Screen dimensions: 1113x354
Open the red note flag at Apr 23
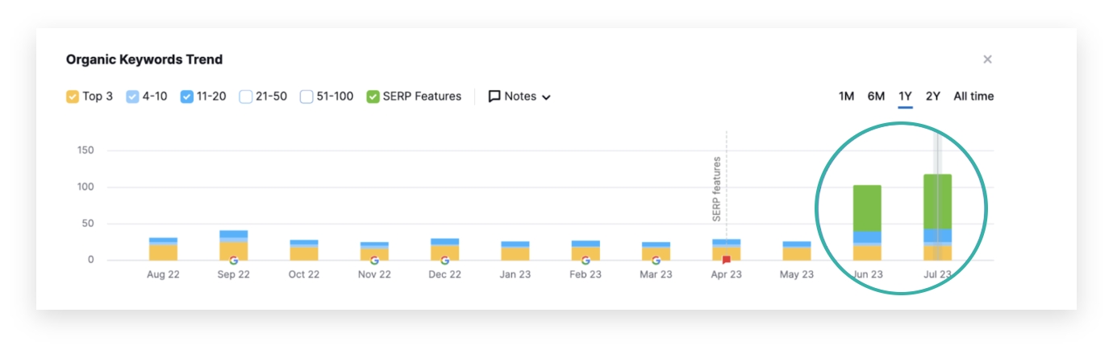[726, 261]
